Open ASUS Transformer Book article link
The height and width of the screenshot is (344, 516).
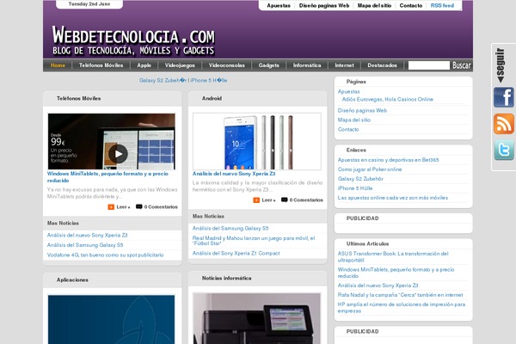(x=393, y=257)
